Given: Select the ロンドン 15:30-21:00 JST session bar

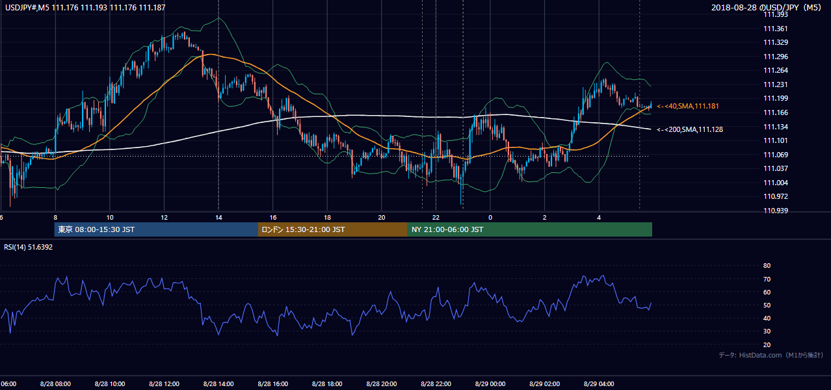Looking at the screenshot, I should click(x=333, y=229).
